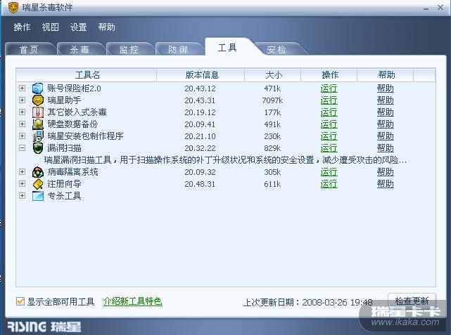Click the Rising lion logo in title bar
451x335 pixels.
tap(13, 8)
